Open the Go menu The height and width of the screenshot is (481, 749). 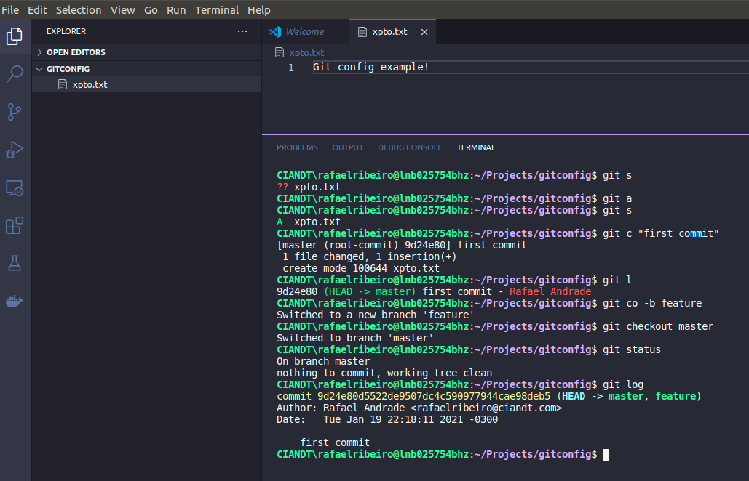[x=150, y=9]
